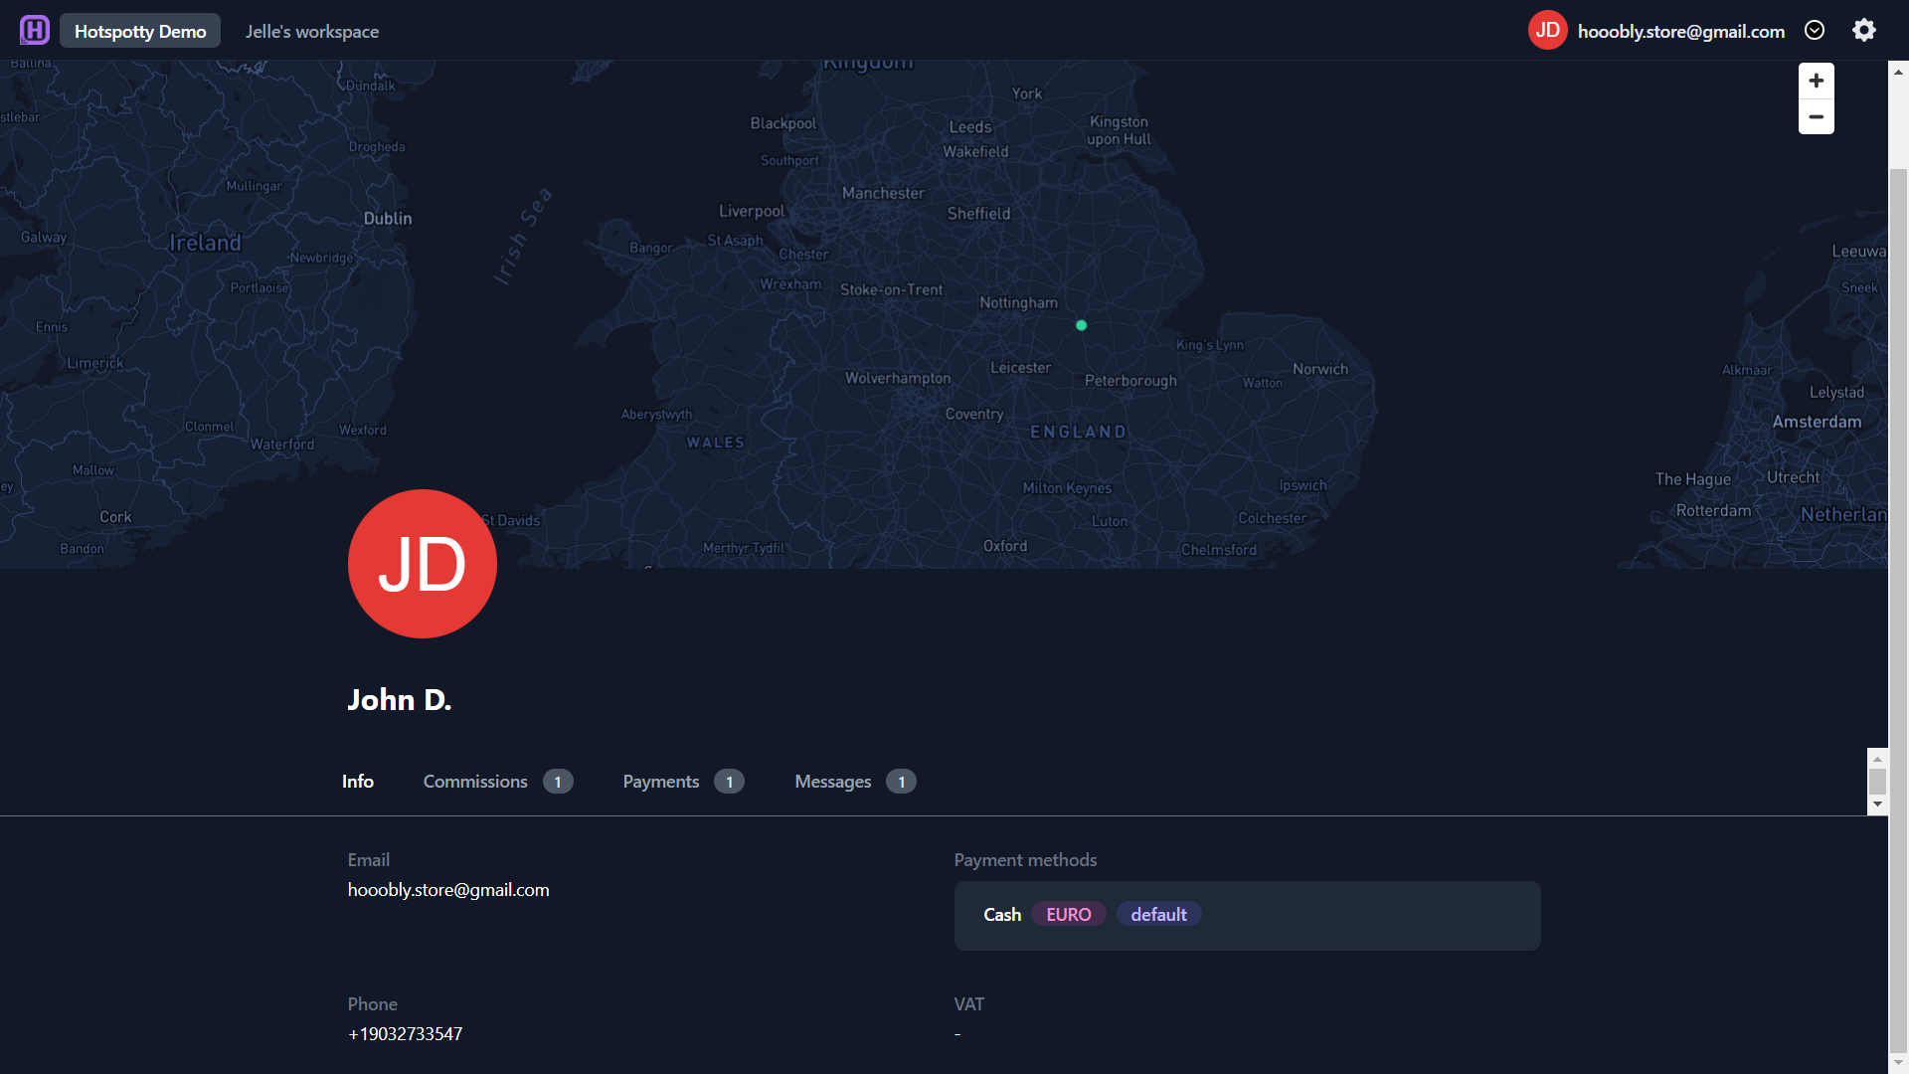Image resolution: width=1909 pixels, height=1074 pixels.
Task: Open the Payments tab
Action: [x=683, y=782]
